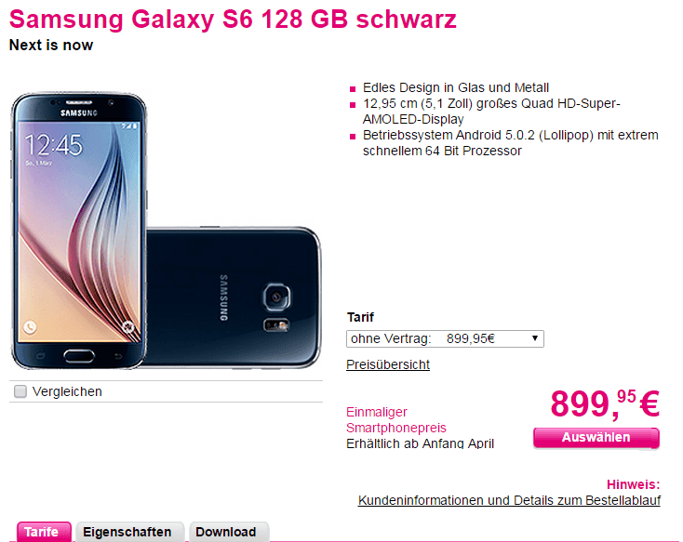Click the camera shortcut icon on the lockscreen
Image resolution: width=683 pixels, height=542 pixels.
(128, 326)
